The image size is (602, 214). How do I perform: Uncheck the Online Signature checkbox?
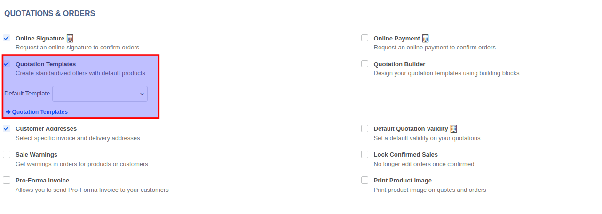tap(7, 38)
